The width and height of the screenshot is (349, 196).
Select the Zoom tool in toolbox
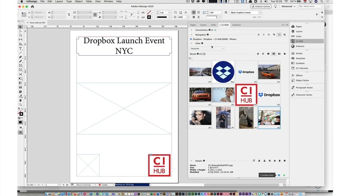pos(21,105)
